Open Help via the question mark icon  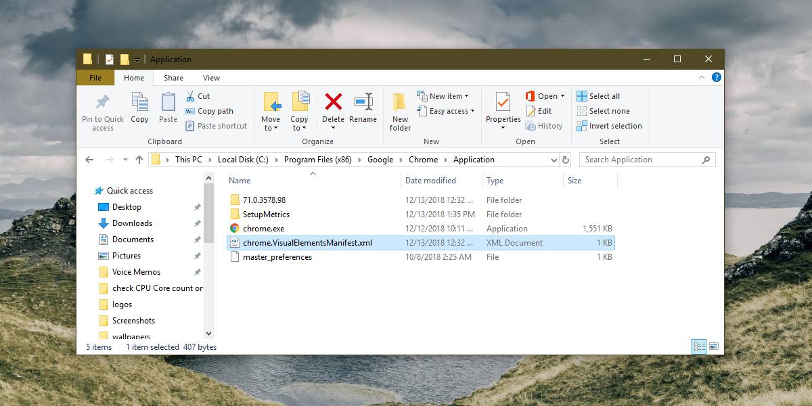click(x=716, y=76)
